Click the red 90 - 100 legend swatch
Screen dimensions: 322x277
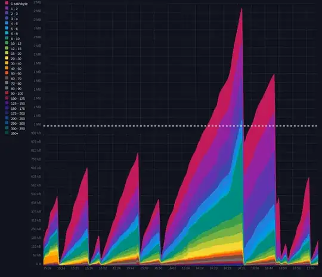pos(7,93)
